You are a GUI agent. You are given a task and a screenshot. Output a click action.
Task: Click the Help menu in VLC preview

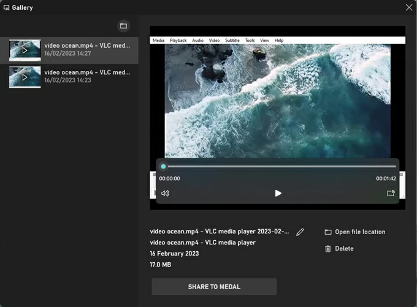[279, 40]
